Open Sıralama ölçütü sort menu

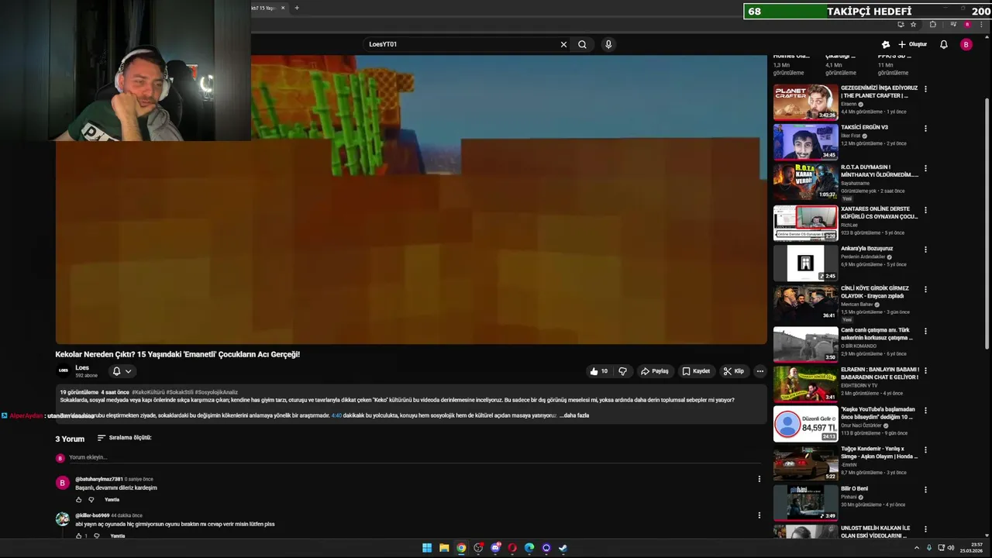point(124,438)
